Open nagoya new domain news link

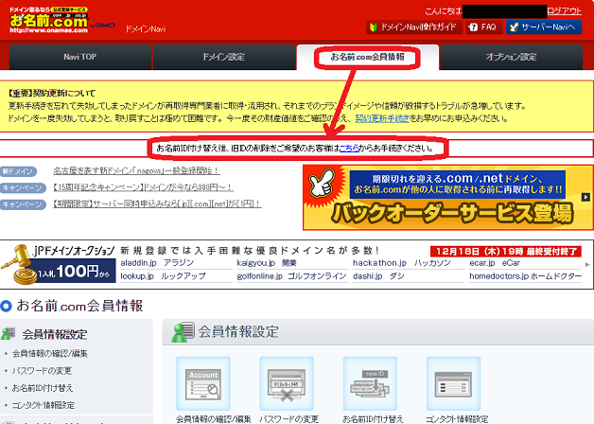[x=136, y=171]
